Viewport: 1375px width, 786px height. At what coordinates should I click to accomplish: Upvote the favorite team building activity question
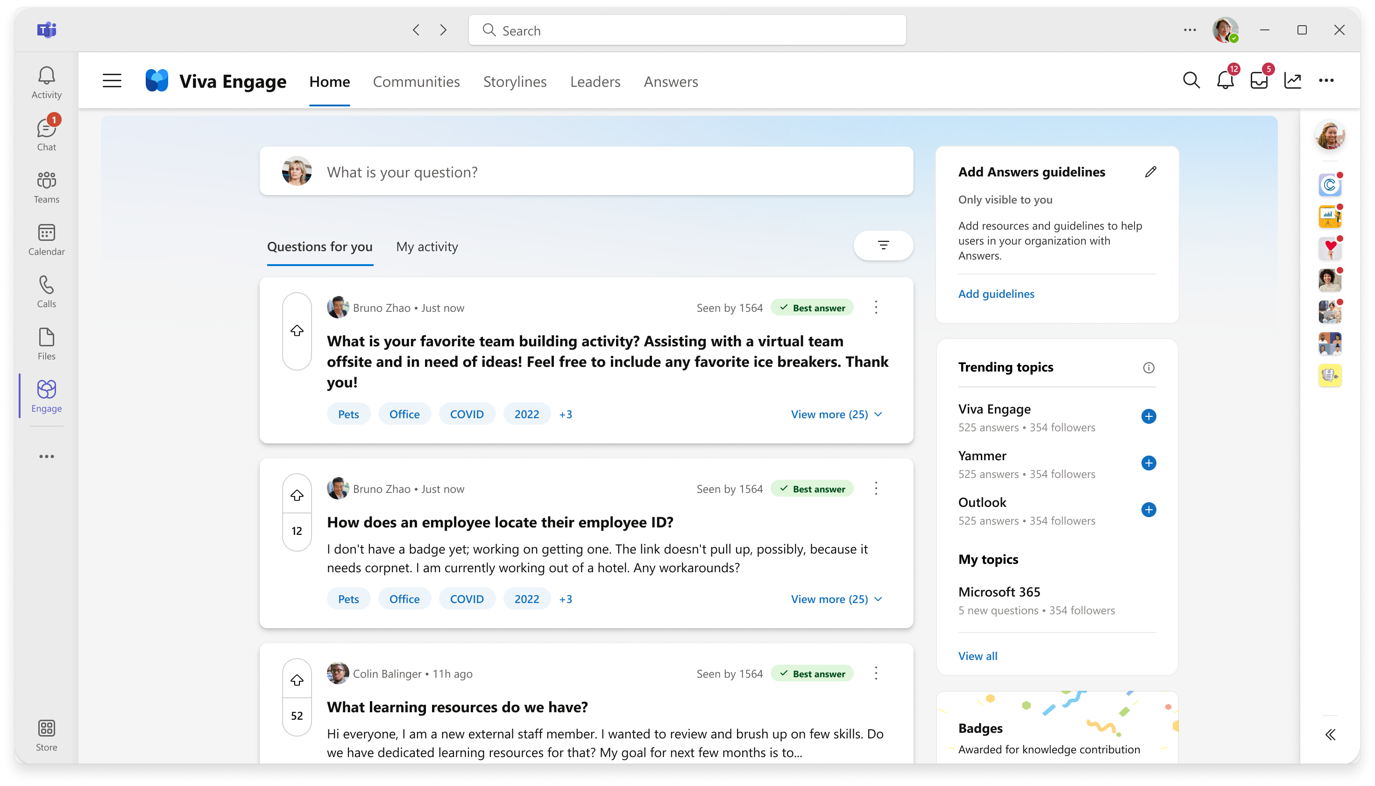(x=297, y=330)
